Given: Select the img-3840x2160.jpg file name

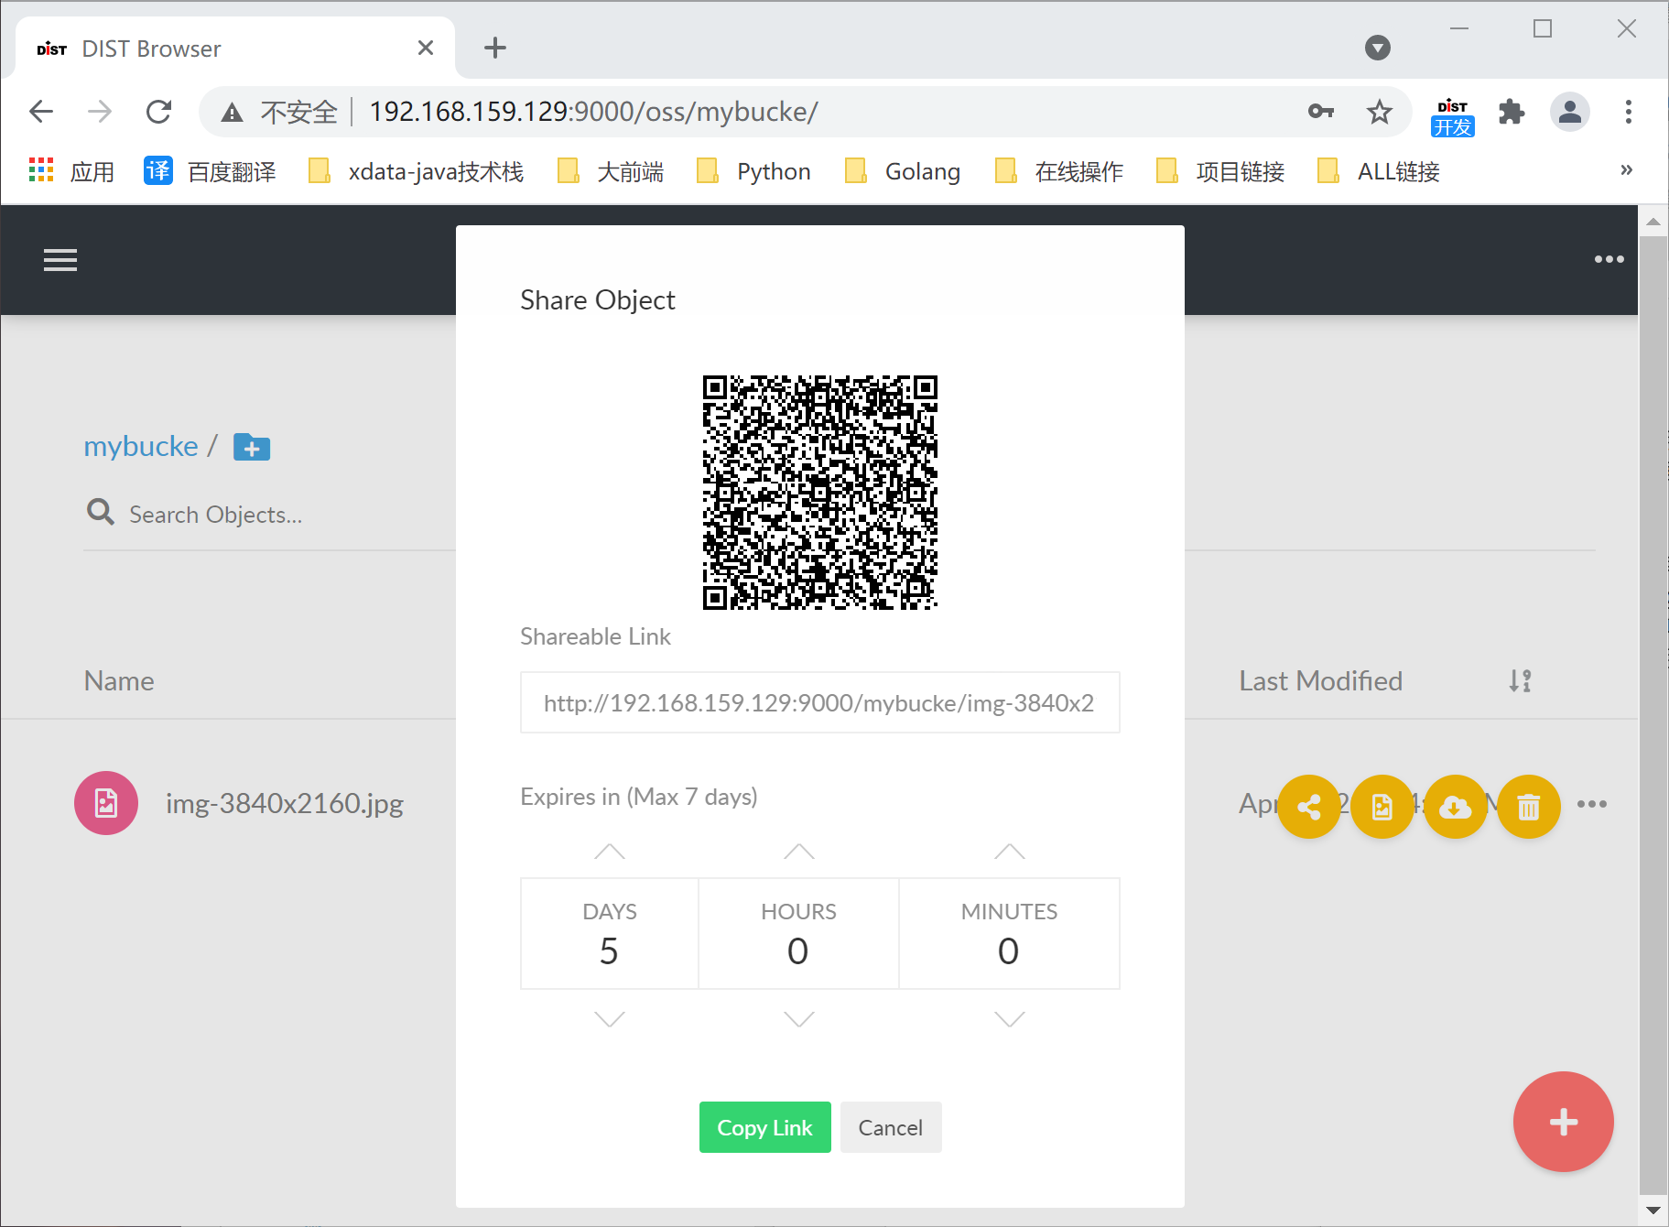Looking at the screenshot, I should [285, 803].
